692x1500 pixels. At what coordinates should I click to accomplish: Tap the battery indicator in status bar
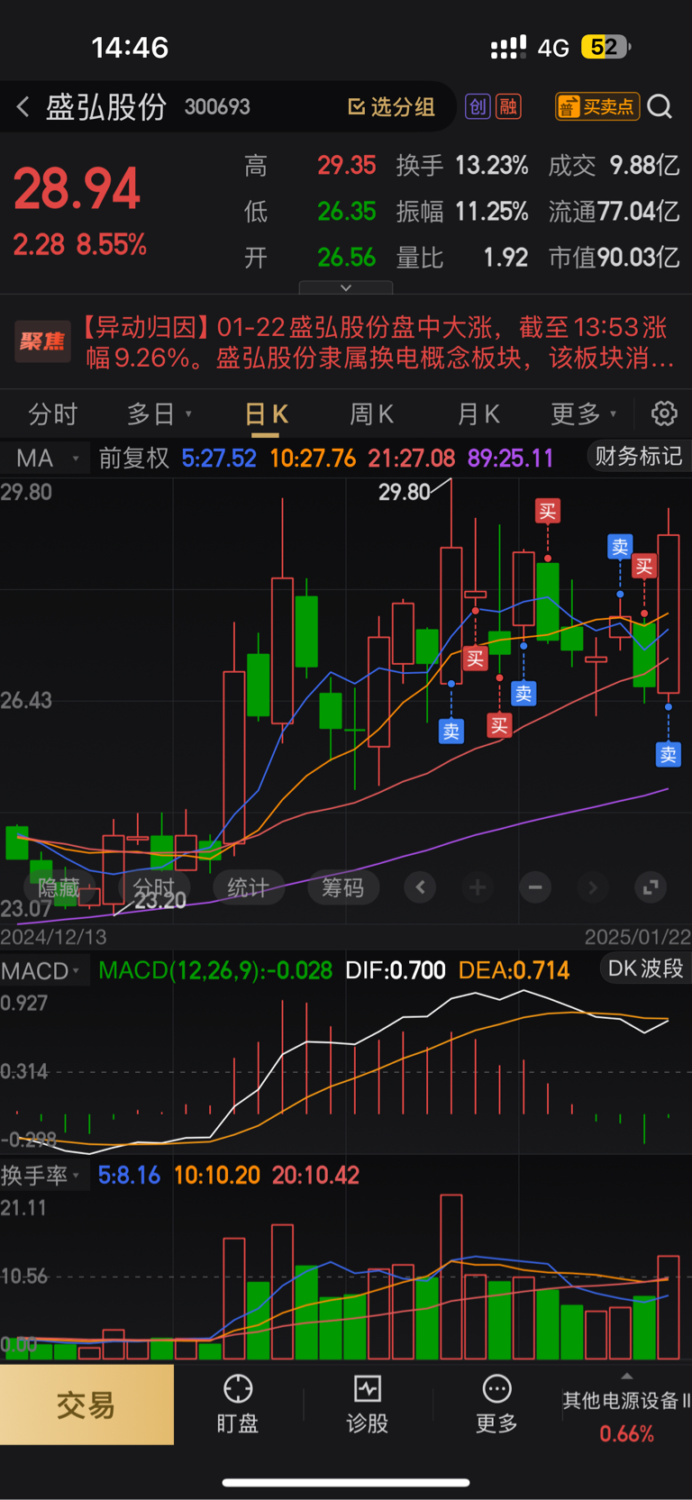605,47
